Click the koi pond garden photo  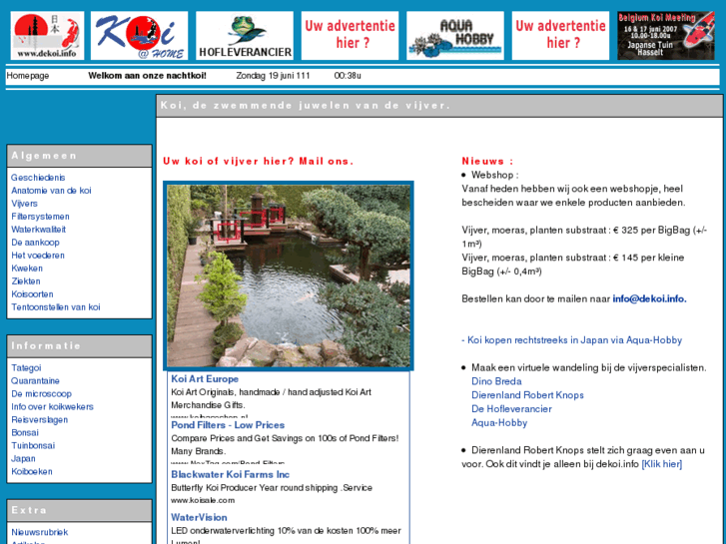[289, 275]
